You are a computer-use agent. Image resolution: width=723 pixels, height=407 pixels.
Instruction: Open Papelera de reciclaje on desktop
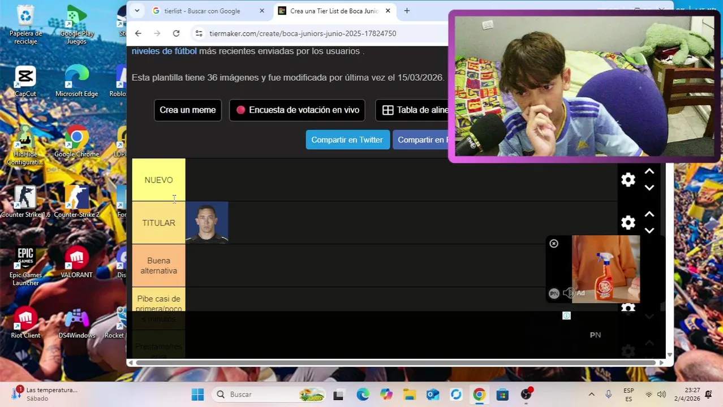click(25, 25)
